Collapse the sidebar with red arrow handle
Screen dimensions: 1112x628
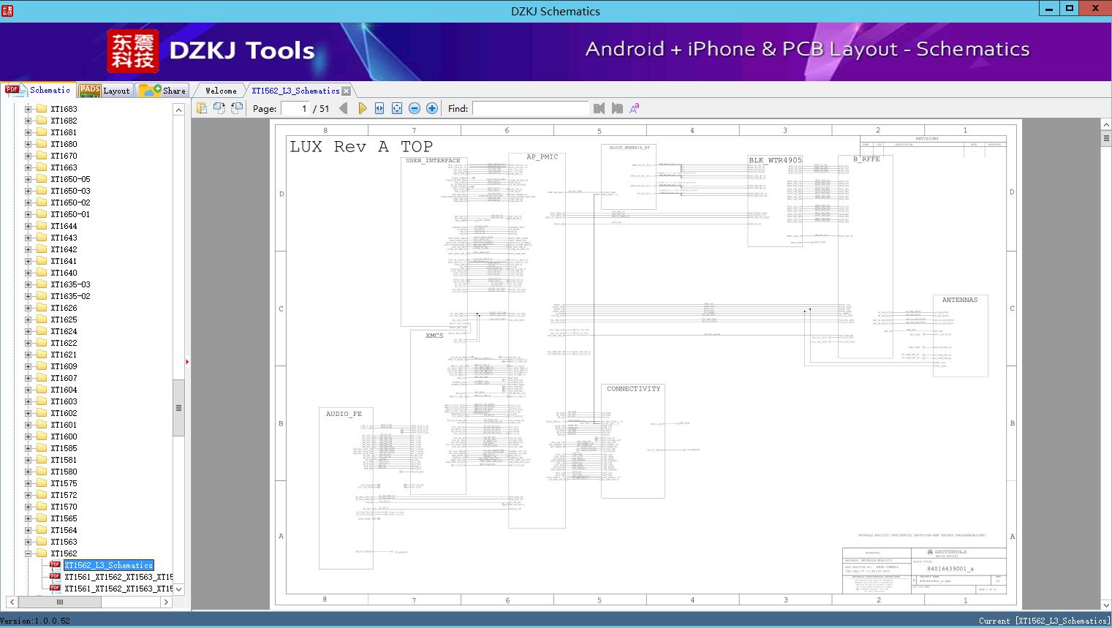pos(187,361)
